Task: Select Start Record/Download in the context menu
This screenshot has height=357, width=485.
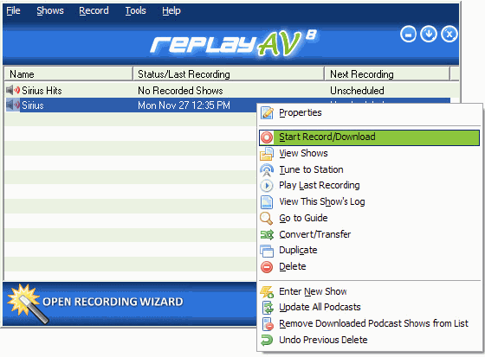Action: pos(369,137)
